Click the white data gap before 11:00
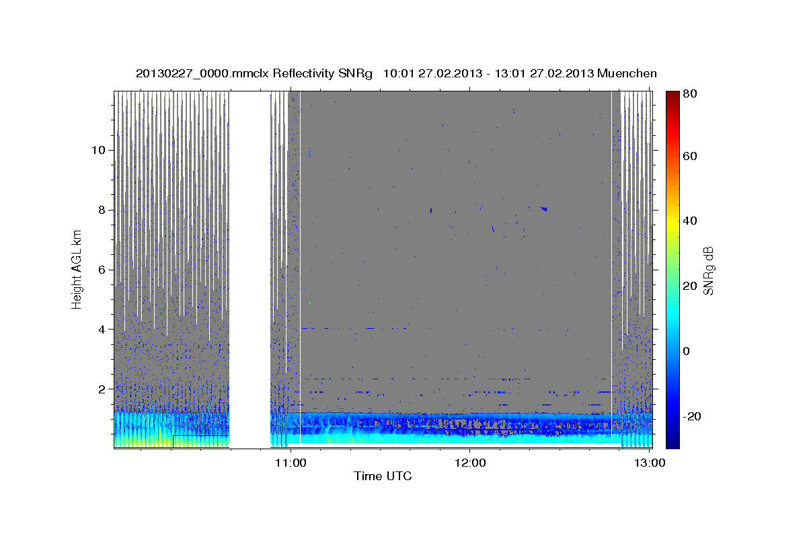807x538 pixels. (249, 269)
